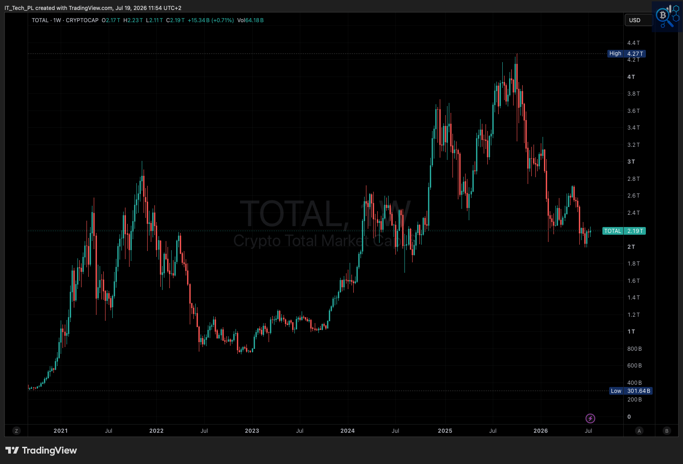The image size is (683, 464).
Task: Click the +15.34B (+0.71%) change value
Action: (211, 20)
